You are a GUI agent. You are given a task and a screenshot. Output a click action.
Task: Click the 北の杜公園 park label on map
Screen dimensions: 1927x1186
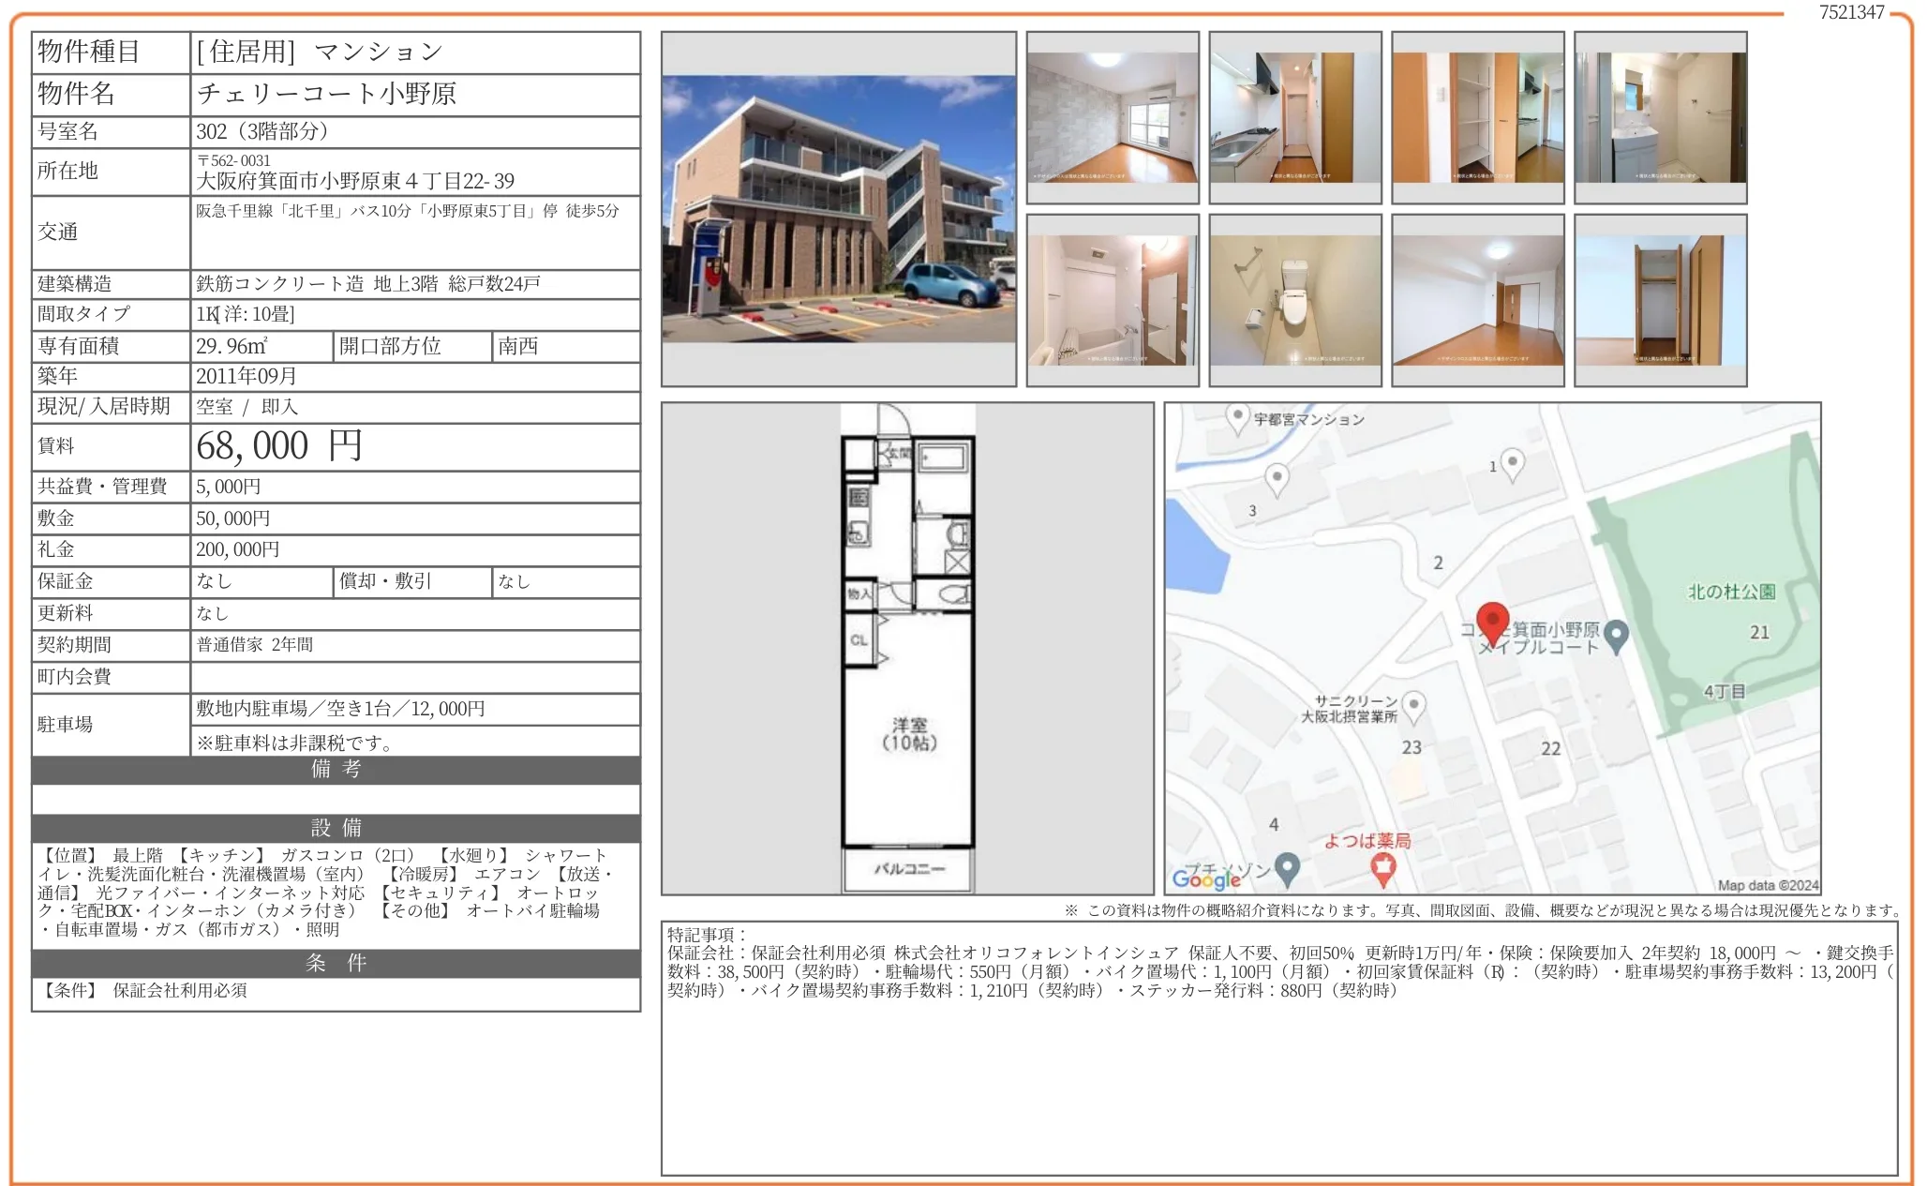click(x=1731, y=592)
